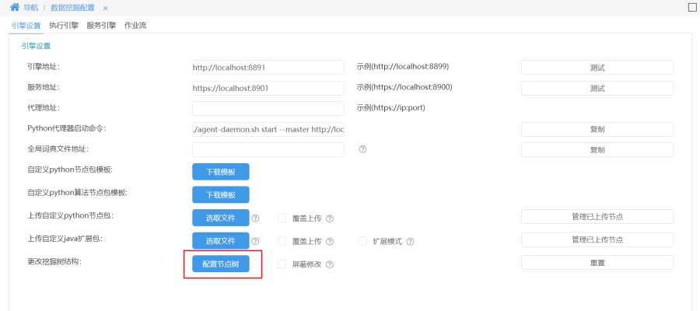
Task: Click the 重置 button for mining tree
Action: click(597, 262)
